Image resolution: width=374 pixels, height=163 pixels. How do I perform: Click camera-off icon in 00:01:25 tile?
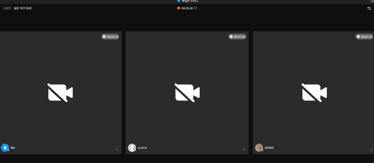click(x=314, y=93)
